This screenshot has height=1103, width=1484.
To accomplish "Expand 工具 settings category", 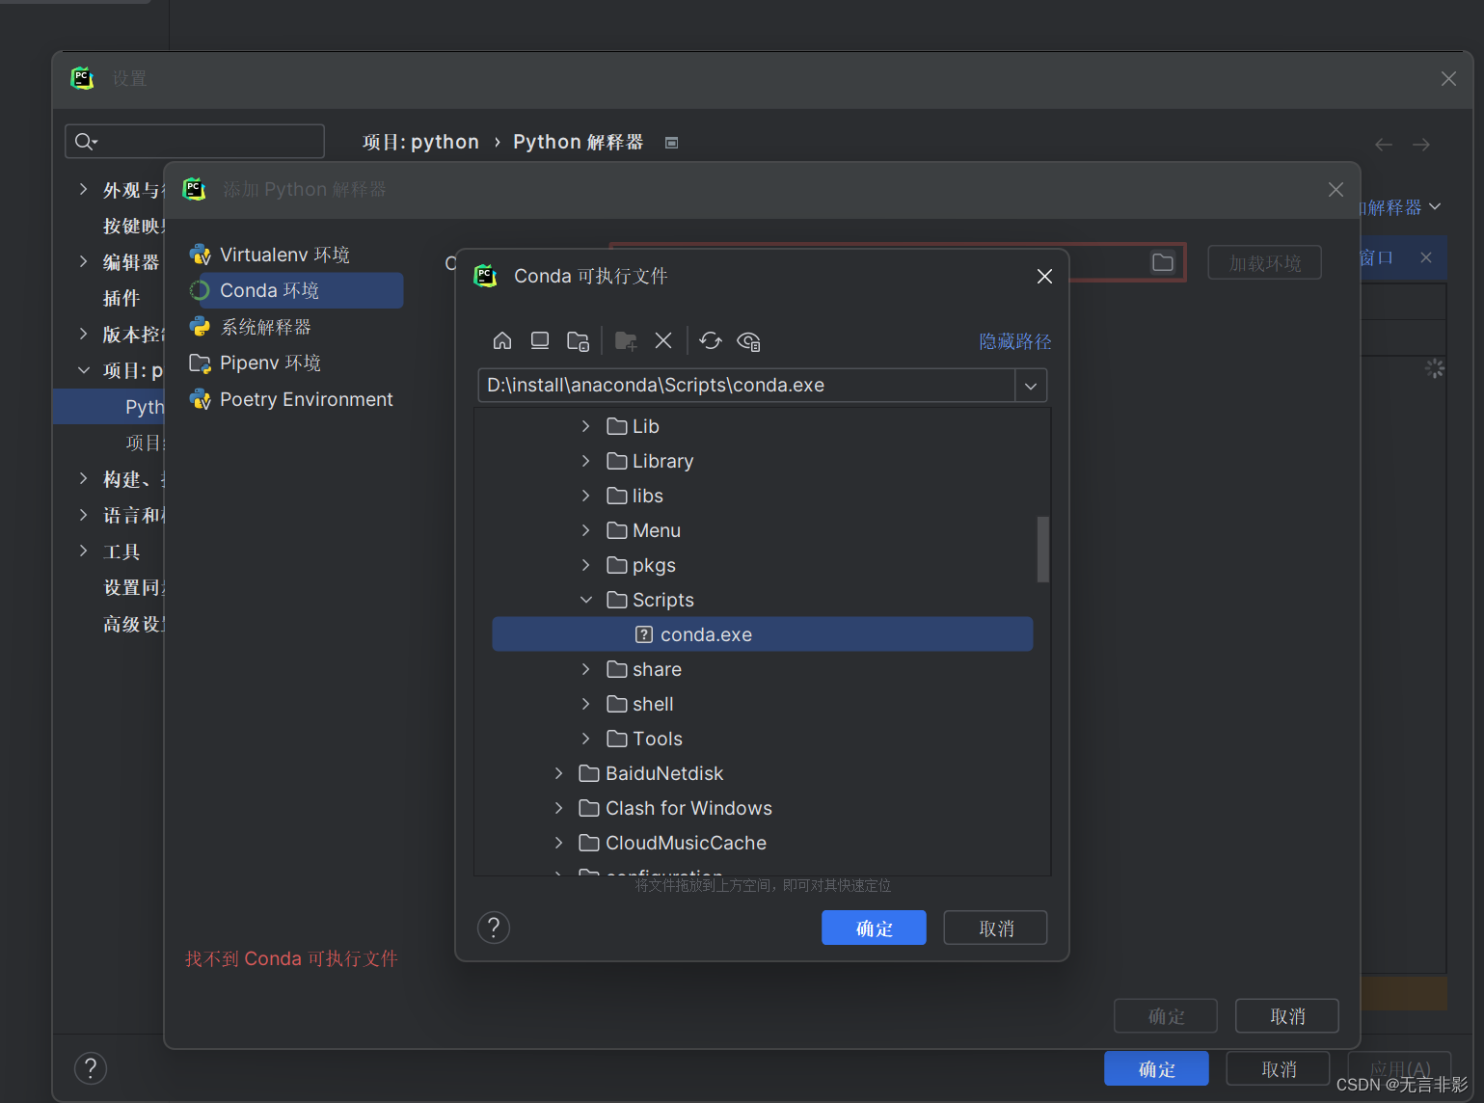I will [x=84, y=551].
